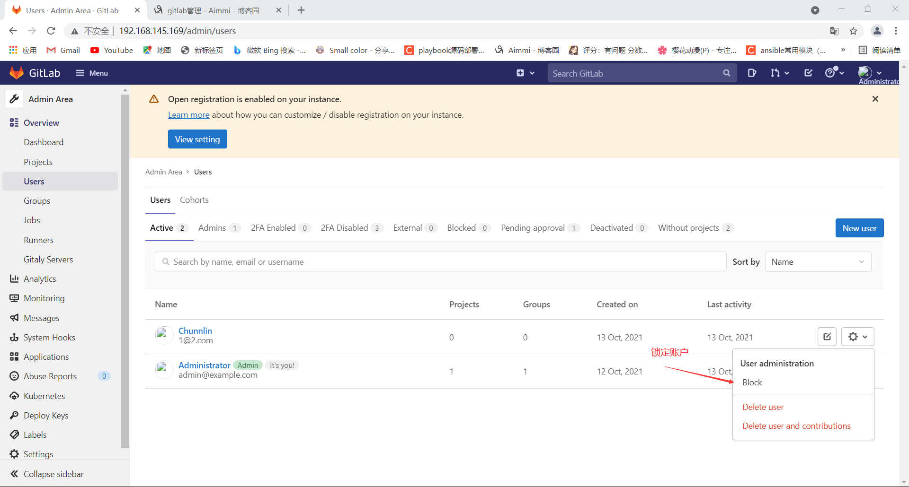Click the Labels tag icon

[14, 435]
